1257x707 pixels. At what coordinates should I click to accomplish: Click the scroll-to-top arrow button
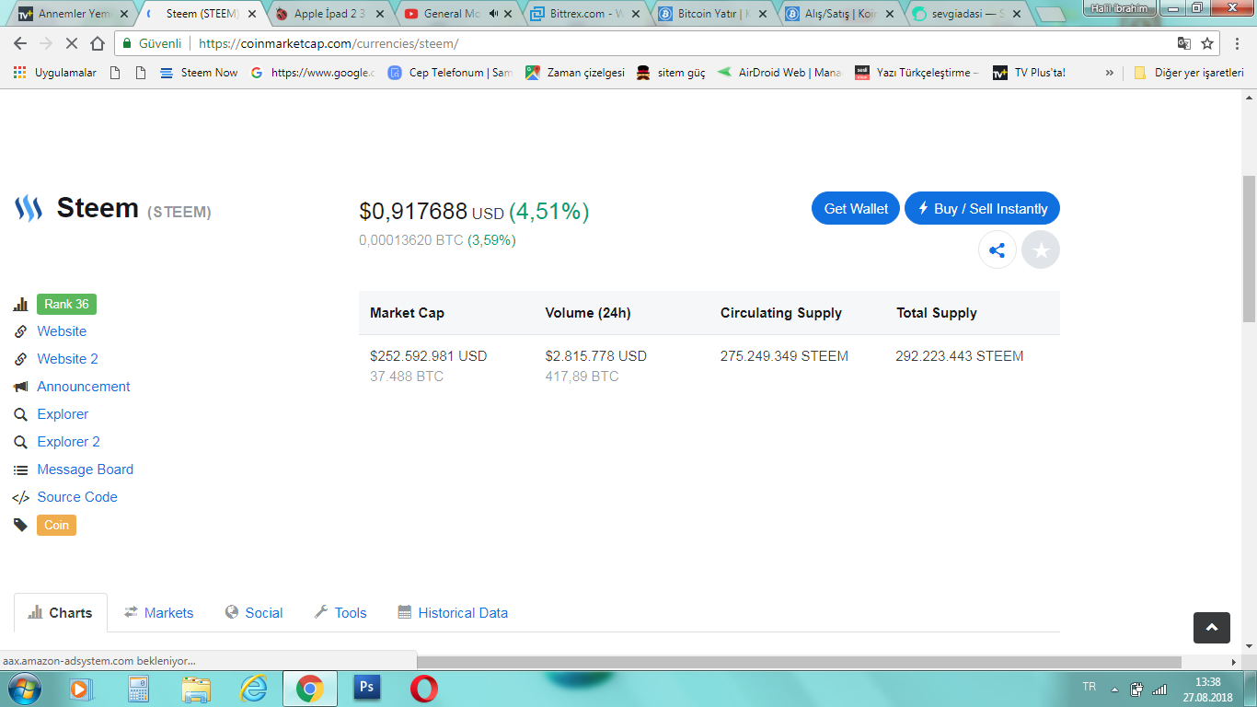[1212, 627]
